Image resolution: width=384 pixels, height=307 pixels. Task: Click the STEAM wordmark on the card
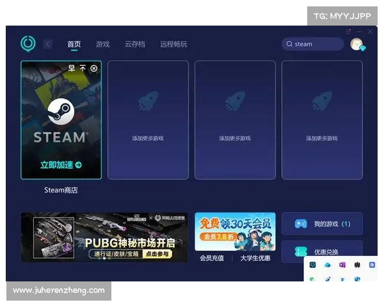(61, 137)
